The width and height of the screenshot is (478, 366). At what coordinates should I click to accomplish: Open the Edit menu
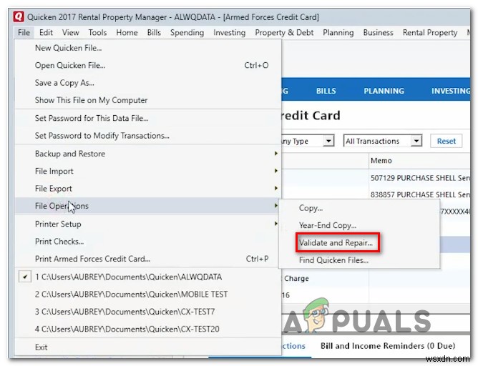pos(46,33)
